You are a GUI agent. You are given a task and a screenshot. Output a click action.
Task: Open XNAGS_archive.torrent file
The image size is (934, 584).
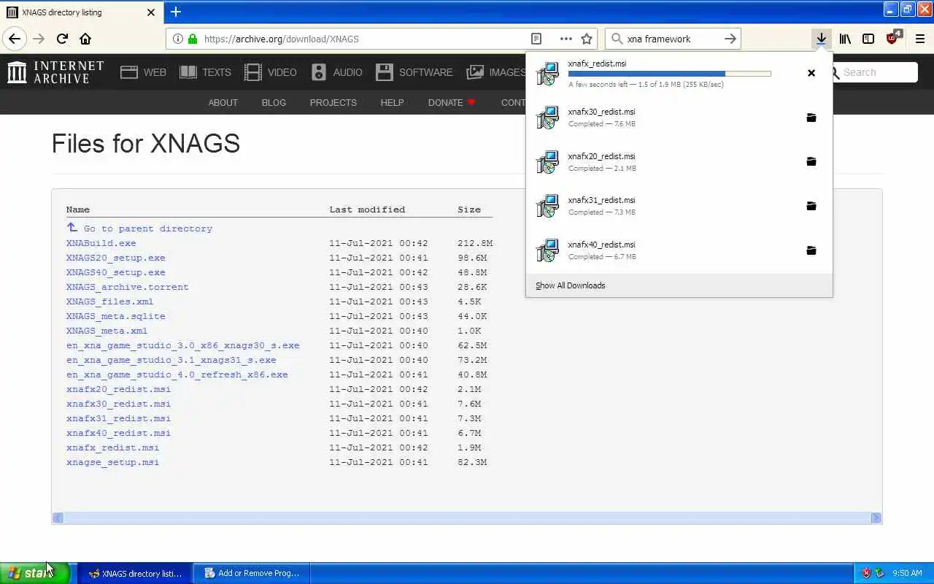pos(127,287)
